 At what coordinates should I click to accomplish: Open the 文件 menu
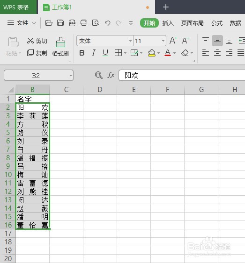pos(22,23)
